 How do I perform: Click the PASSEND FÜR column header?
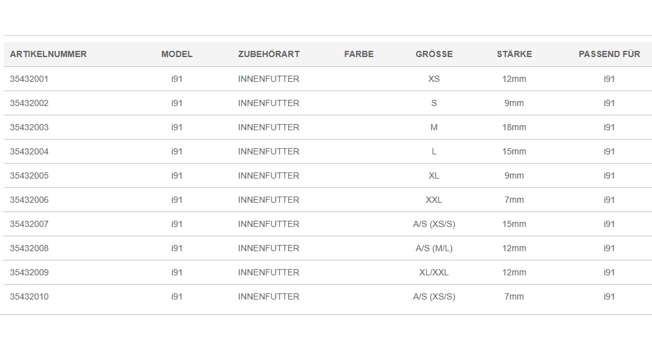(x=609, y=54)
